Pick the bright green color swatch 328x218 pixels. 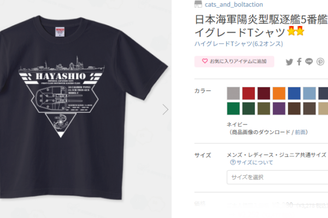[x=233, y=108]
